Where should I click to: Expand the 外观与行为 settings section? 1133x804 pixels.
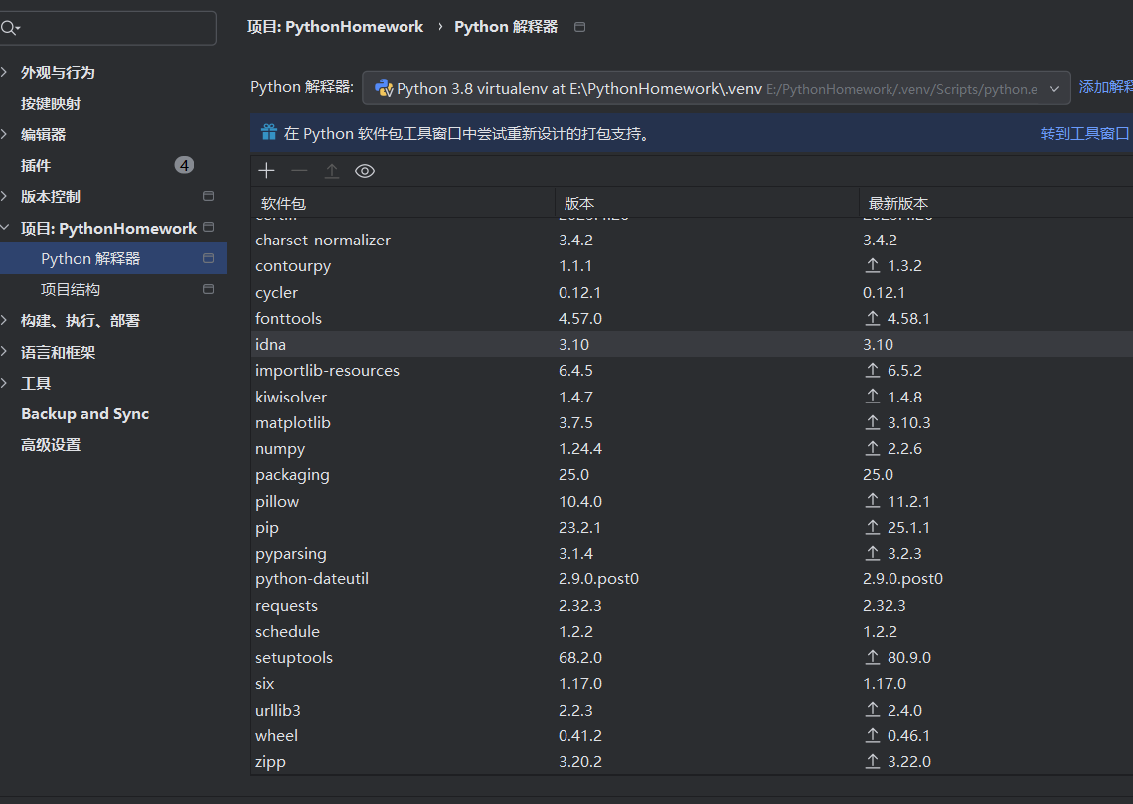pyautogui.click(x=6, y=72)
